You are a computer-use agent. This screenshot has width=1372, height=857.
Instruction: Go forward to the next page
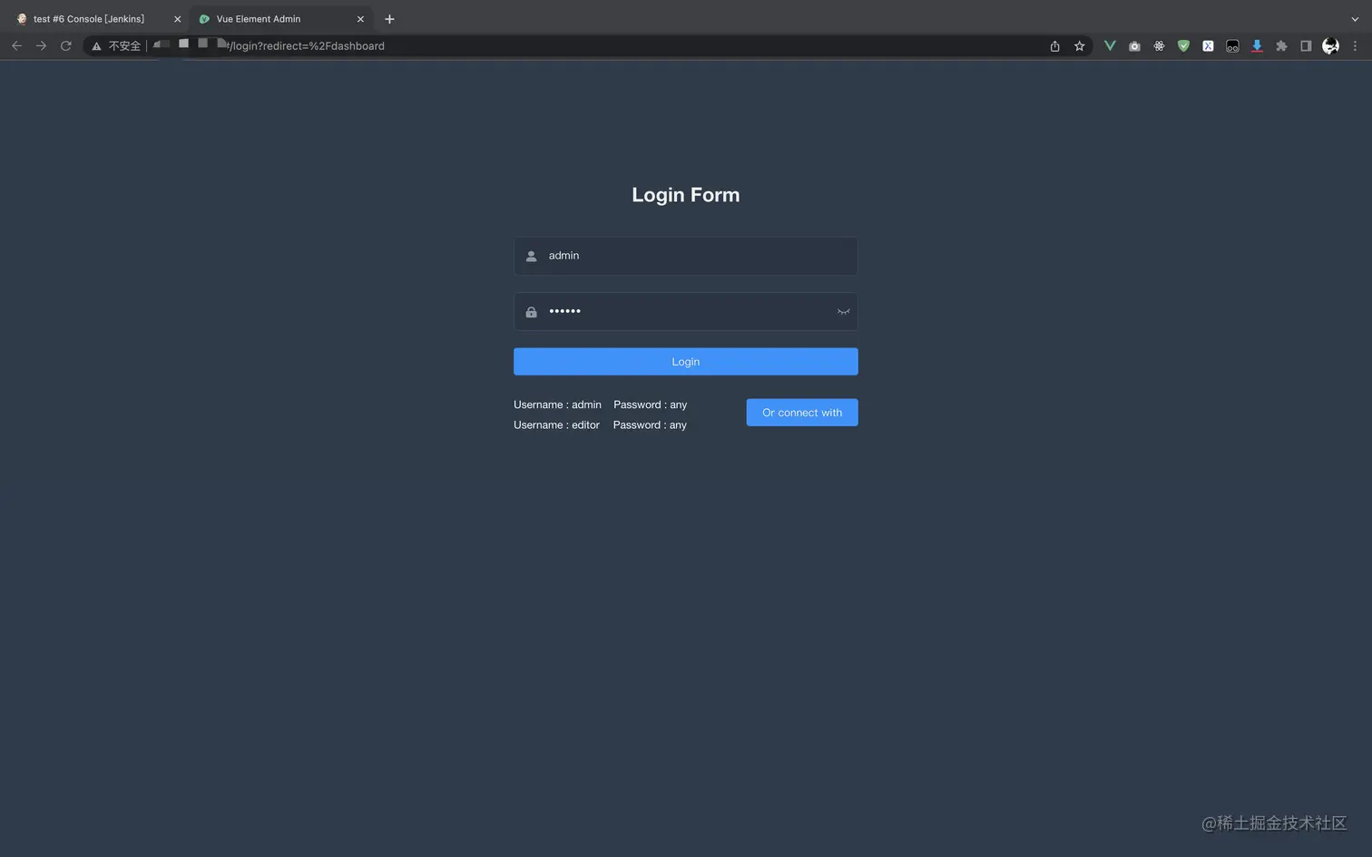41,46
